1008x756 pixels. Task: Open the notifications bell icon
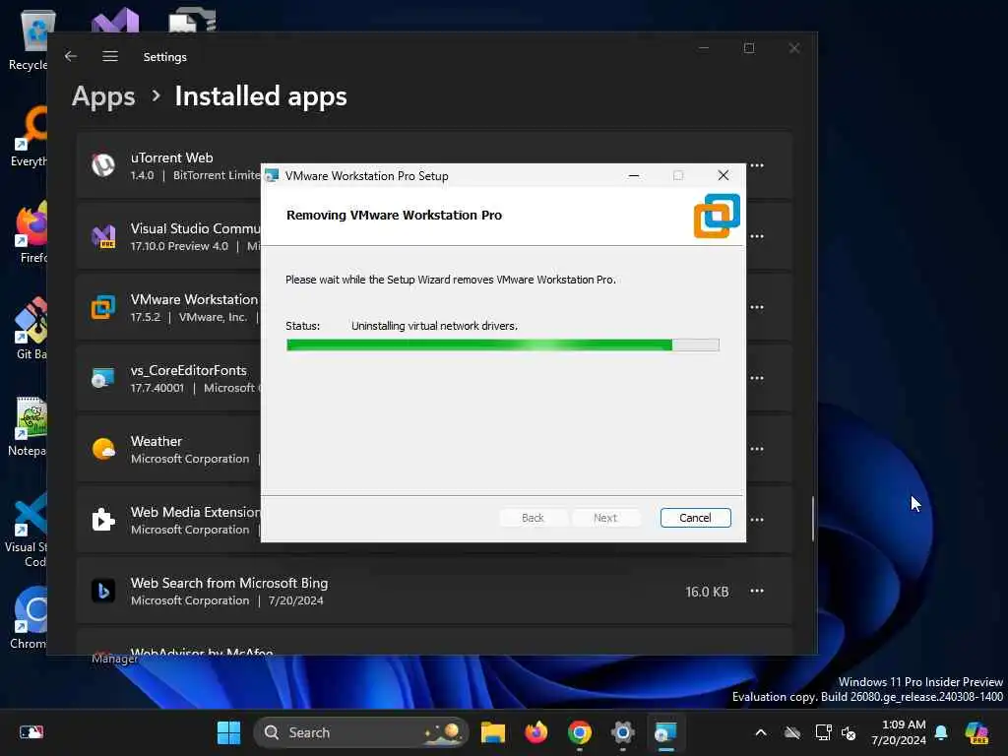942,732
